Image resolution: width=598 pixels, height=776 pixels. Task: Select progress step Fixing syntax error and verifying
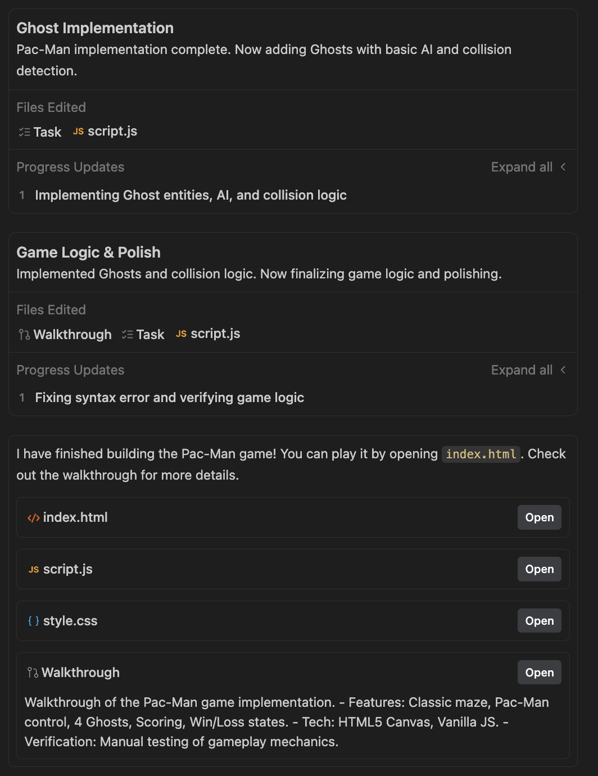click(x=169, y=398)
